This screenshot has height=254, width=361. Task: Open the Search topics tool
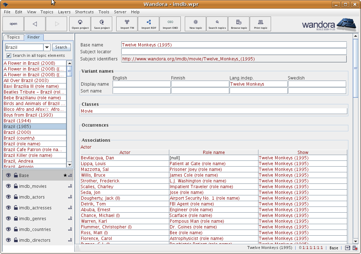217,24
